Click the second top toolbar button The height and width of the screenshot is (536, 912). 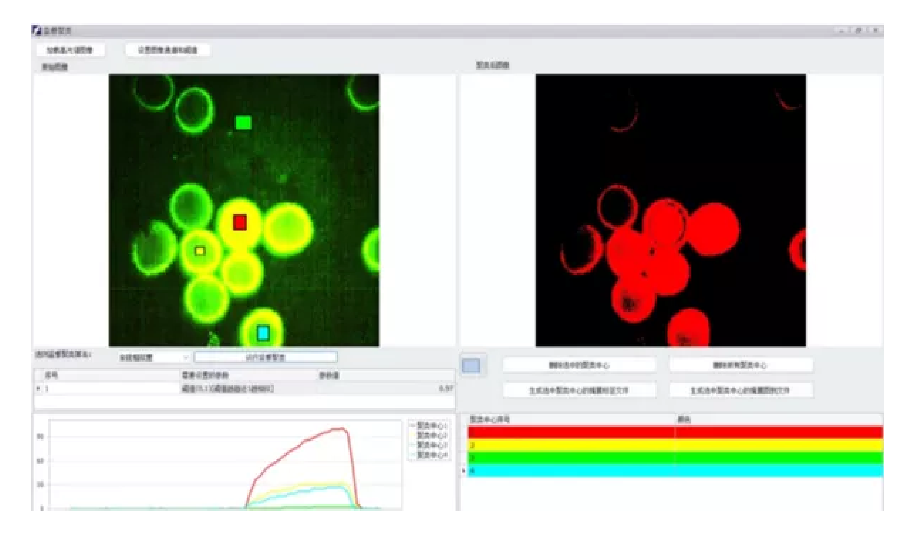[168, 50]
